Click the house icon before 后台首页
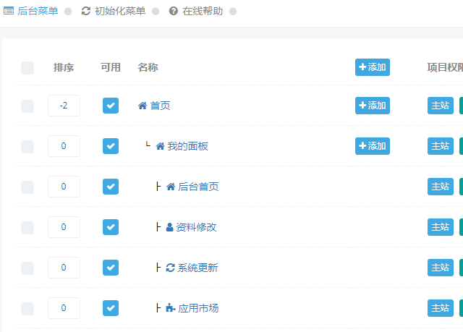This screenshot has width=463, height=332. [x=171, y=187]
